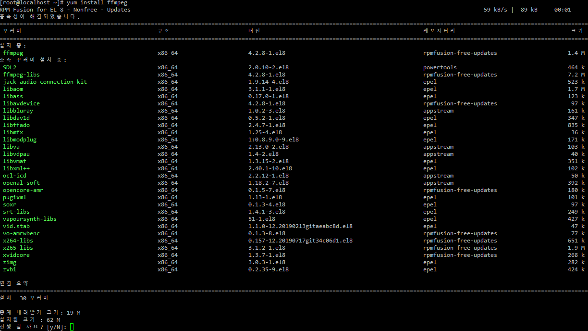This screenshot has height=331, width=588.
Task: Click the 1.9 M size of x265-libs
Action: pos(576,248)
